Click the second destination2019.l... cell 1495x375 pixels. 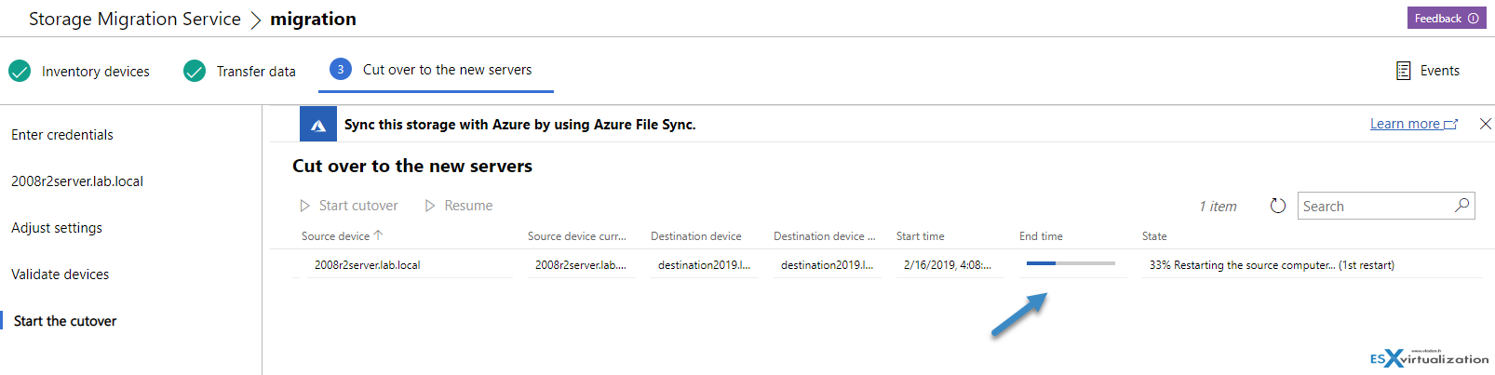(x=827, y=265)
